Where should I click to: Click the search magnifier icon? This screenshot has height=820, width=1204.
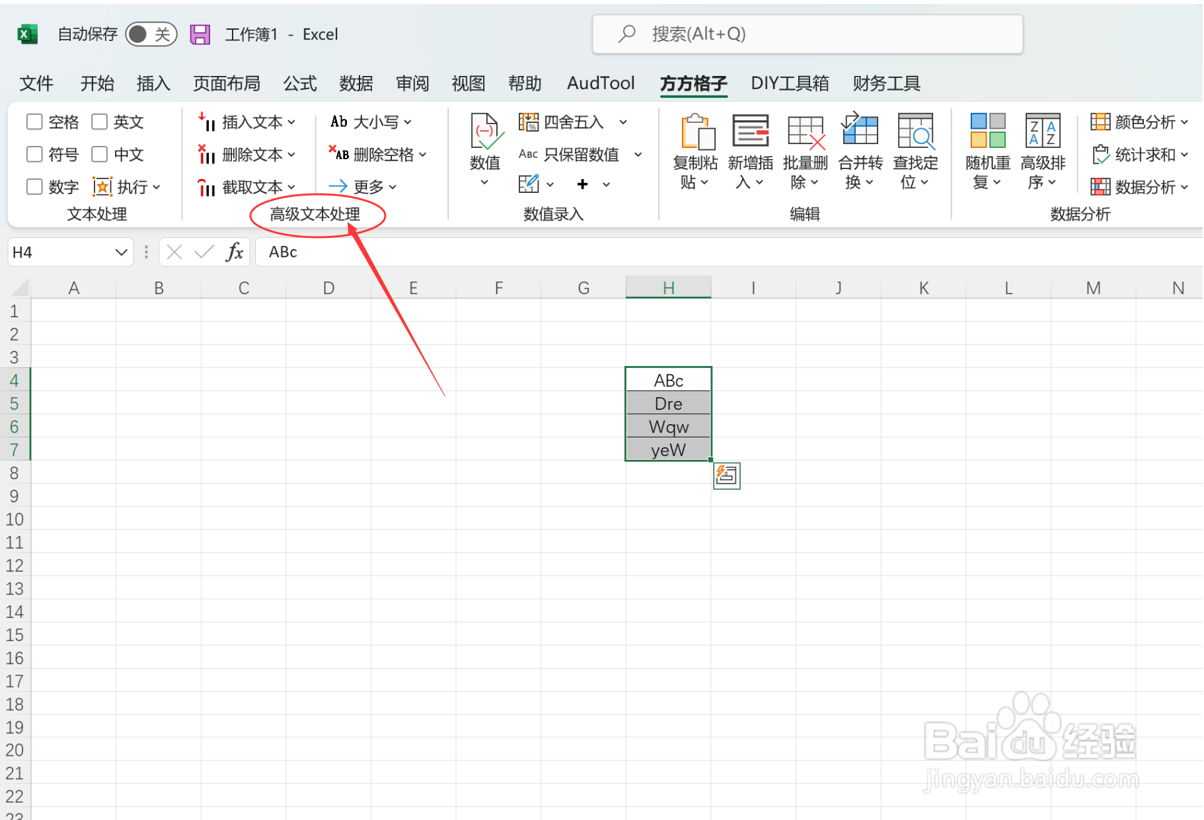click(x=626, y=33)
